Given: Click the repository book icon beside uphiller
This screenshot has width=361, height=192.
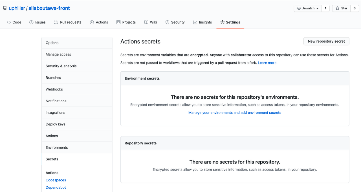Looking at the screenshot, I should (5, 8).
